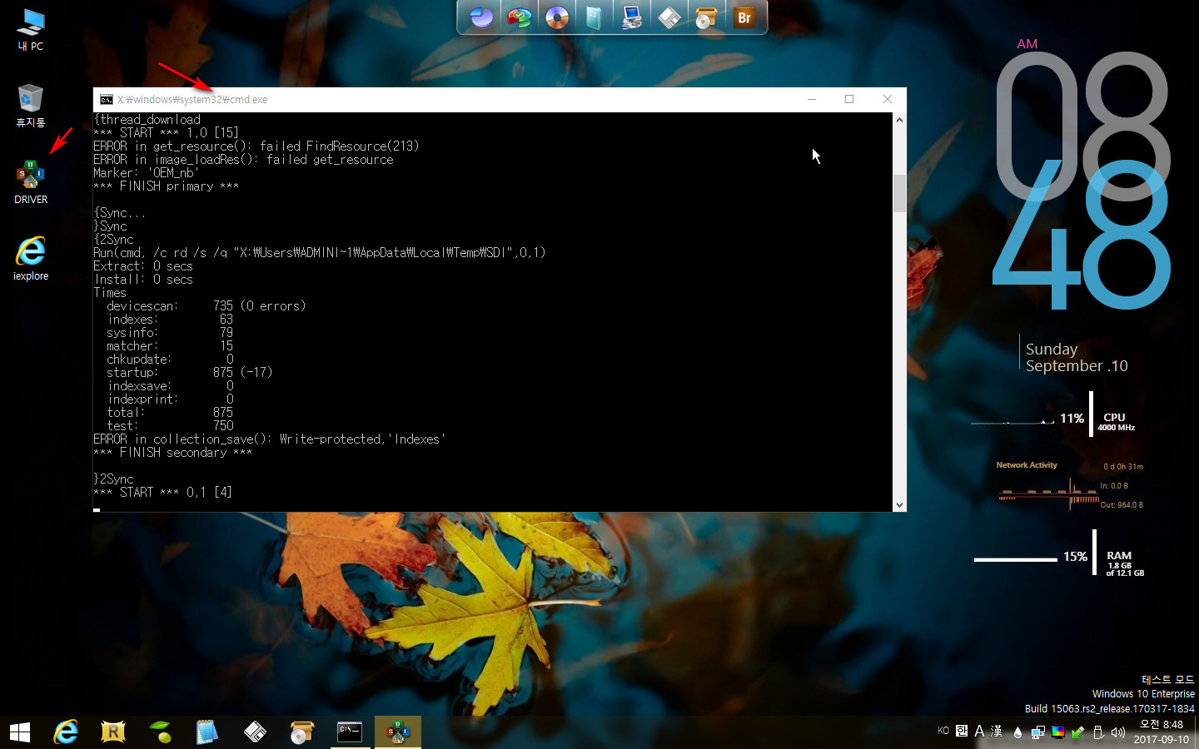Open the blue notepad icon on taskbar
The image size is (1199, 749).
[x=206, y=732]
